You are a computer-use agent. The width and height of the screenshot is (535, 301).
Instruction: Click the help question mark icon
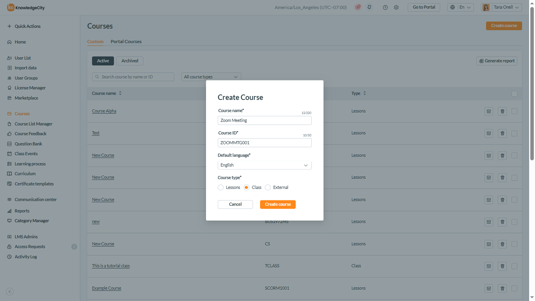click(x=385, y=7)
